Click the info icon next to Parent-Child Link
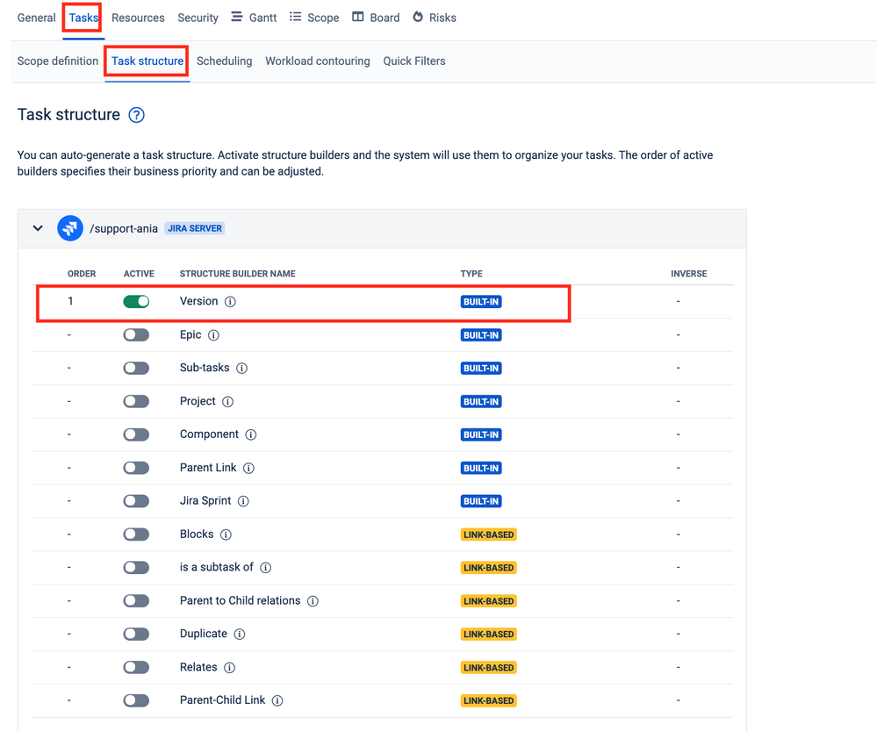 click(277, 700)
